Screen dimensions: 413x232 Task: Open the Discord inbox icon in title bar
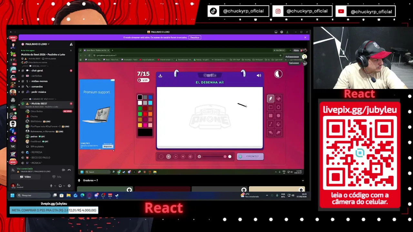(276, 32)
